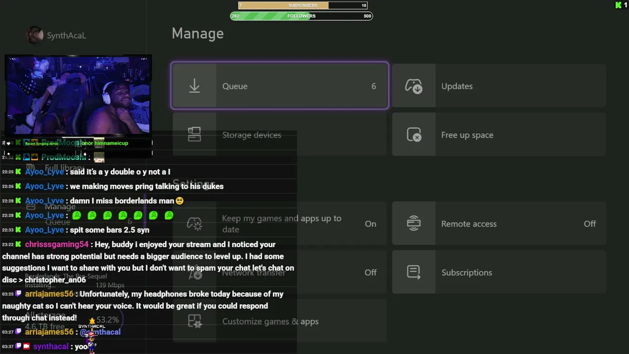Click the purple synthacal username in chat
This screenshot has height=354, width=629.
(x=51, y=347)
